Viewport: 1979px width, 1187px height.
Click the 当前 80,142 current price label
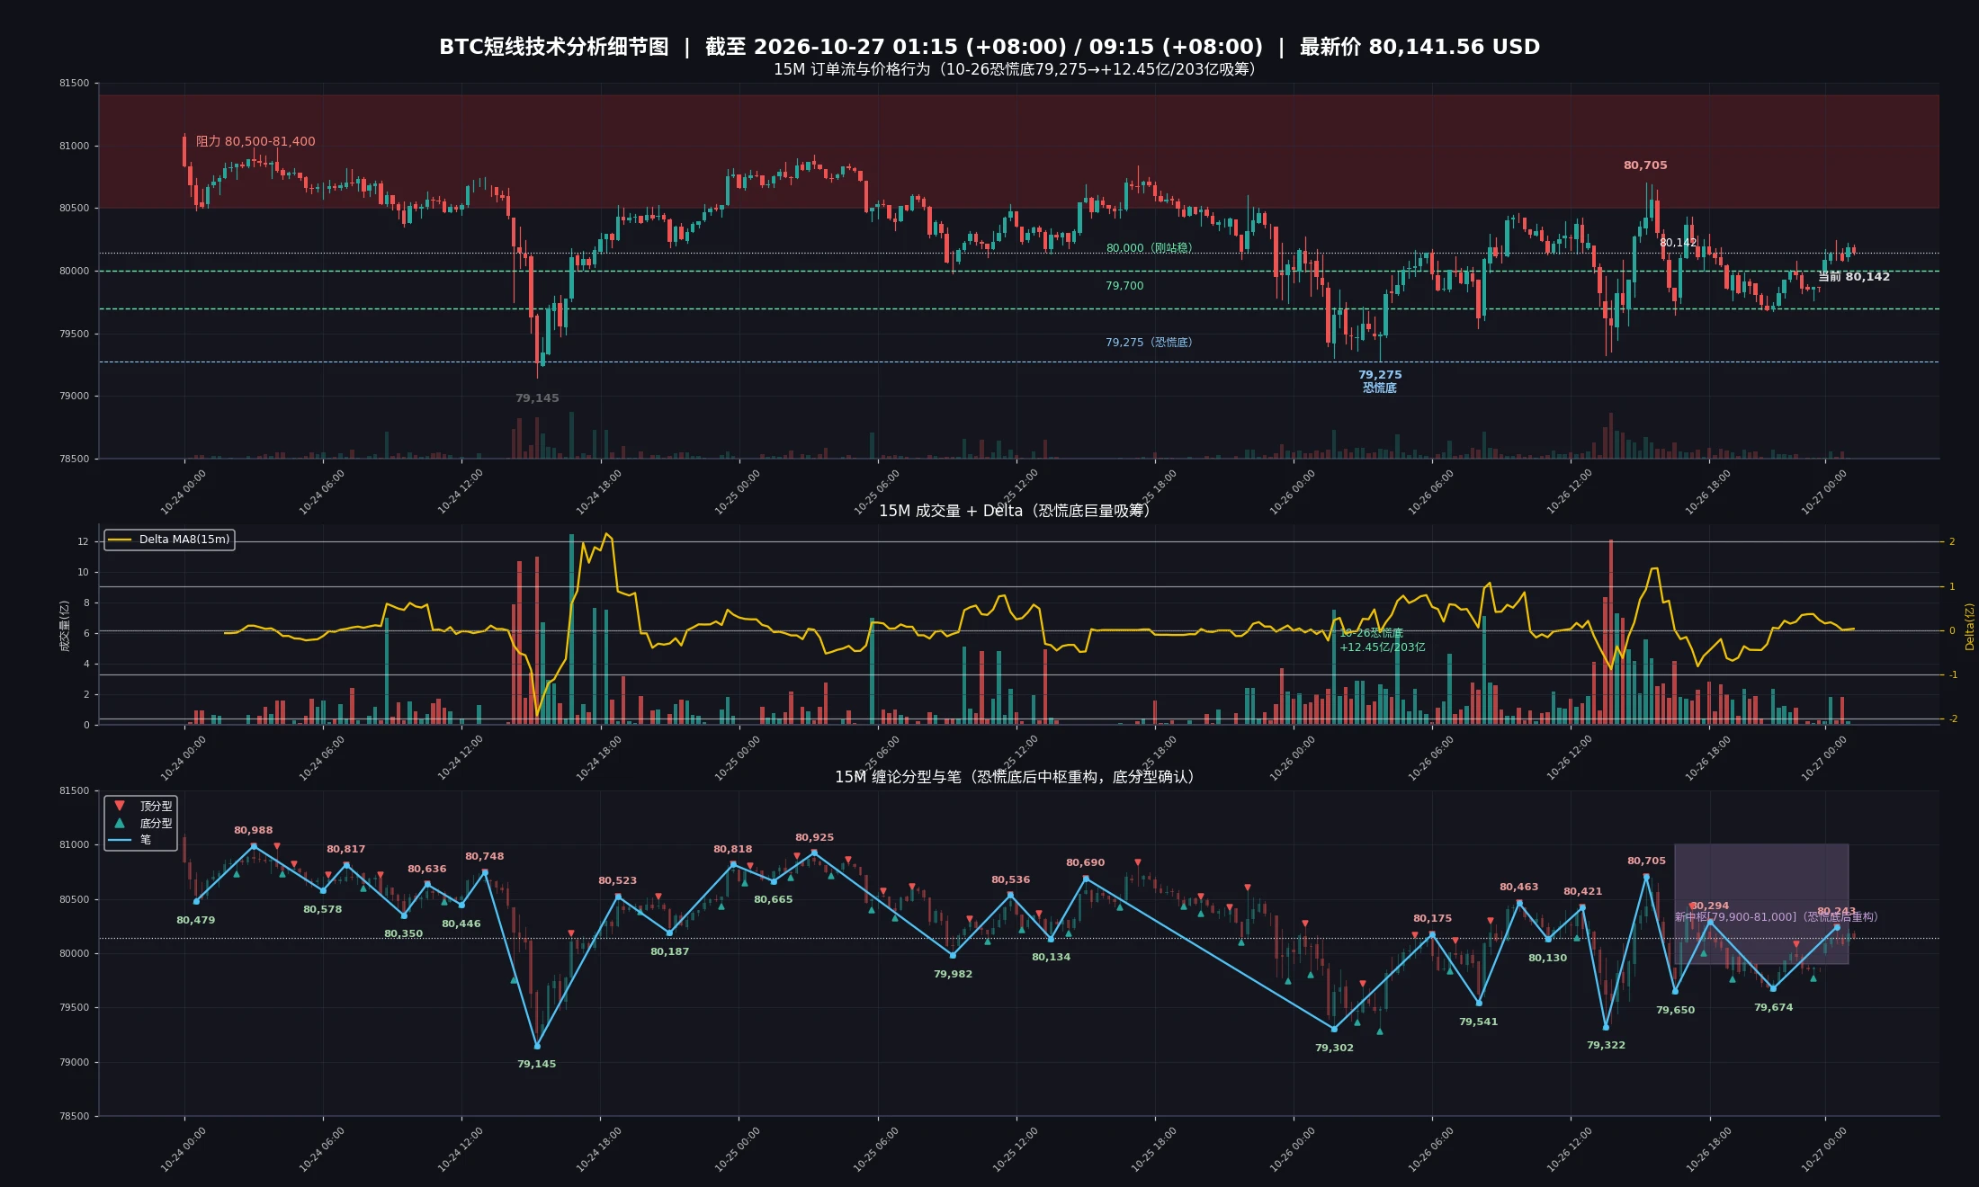click(1854, 276)
